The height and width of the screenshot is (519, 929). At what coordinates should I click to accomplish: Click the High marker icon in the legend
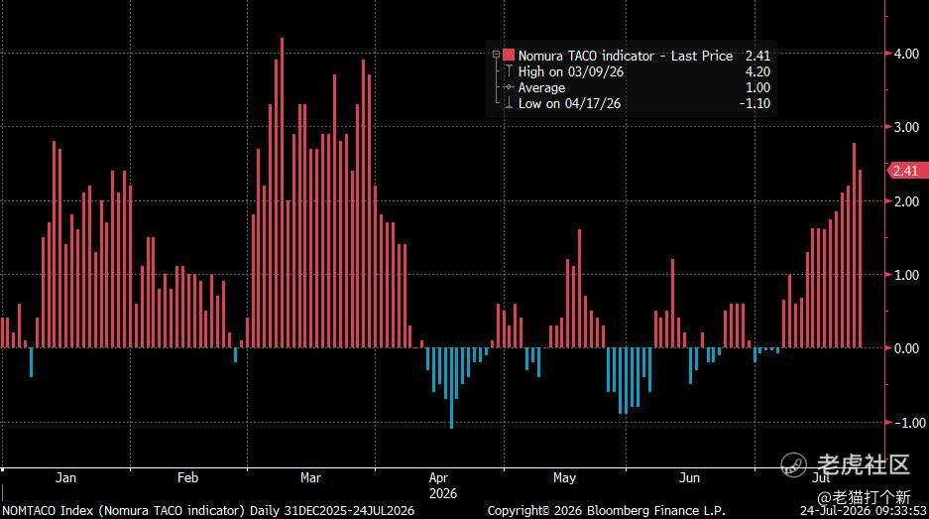click(509, 71)
